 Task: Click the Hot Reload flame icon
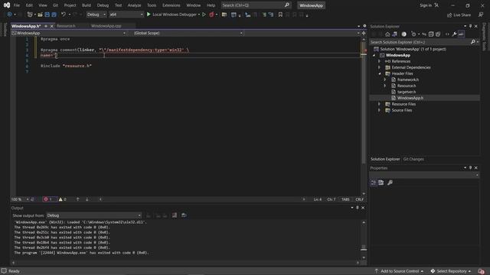coord(211,15)
